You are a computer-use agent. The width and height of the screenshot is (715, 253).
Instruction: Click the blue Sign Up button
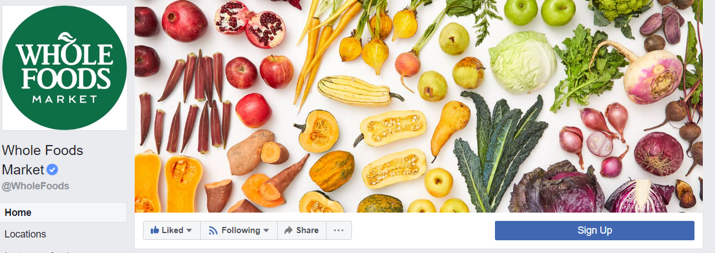click(594, 230)
